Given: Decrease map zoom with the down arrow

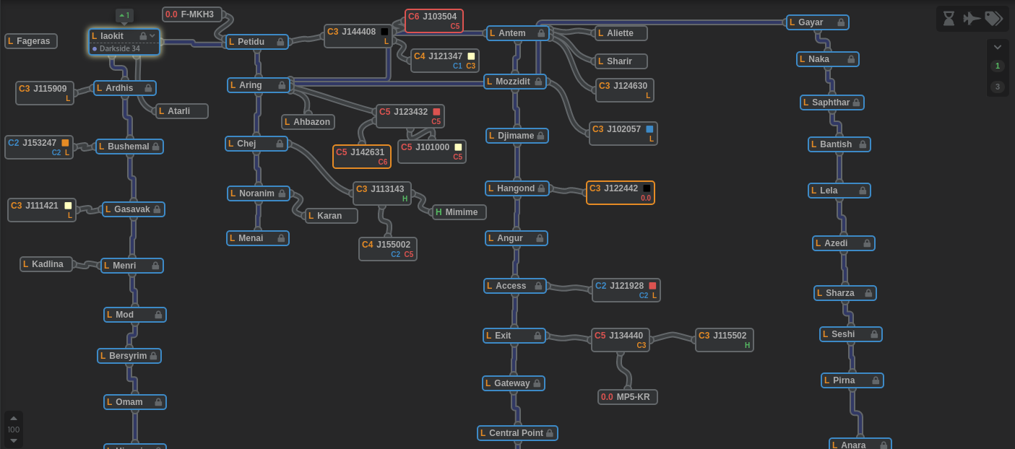Looking at the screenshot, I should click(14, 440).
